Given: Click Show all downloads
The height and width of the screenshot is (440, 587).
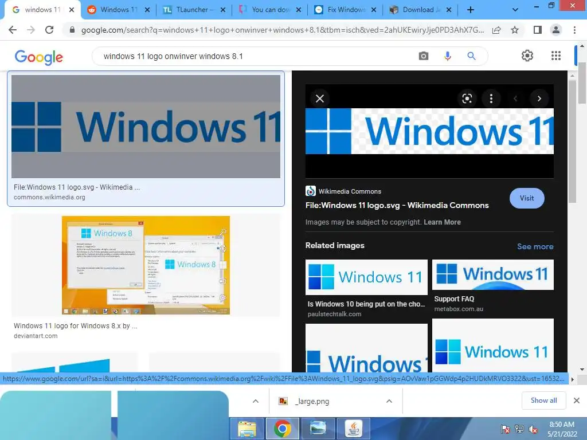Looking at the screenshot, I should [543, 400].
